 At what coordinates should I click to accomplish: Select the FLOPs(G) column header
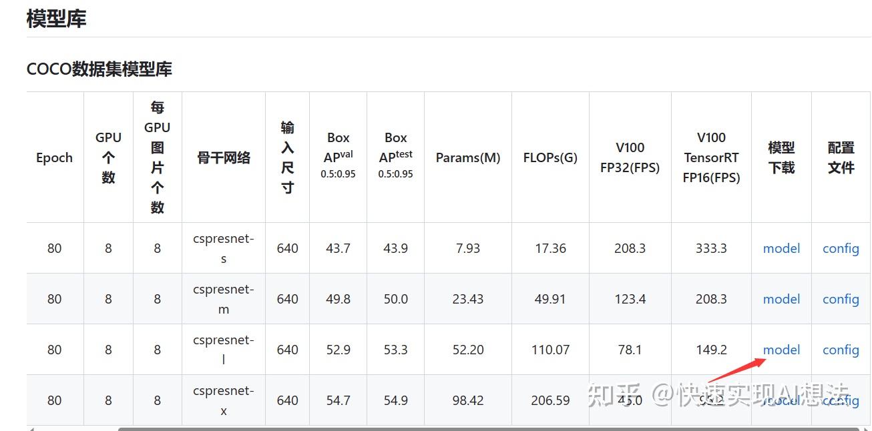[x=550, y=157]
